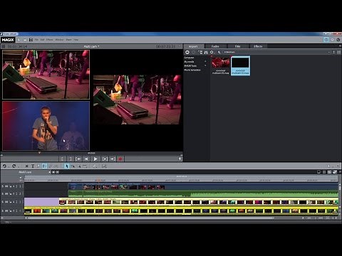Toggle Solo on track 4
Viewport: 342px width, 256px height.
tap(2, 210)
